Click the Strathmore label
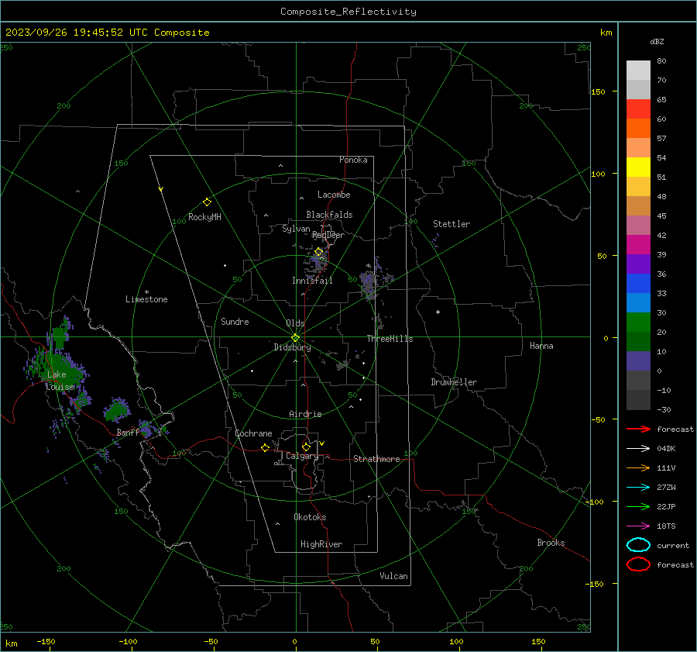This screenshot has height=652, width=697. coord(376,459)
